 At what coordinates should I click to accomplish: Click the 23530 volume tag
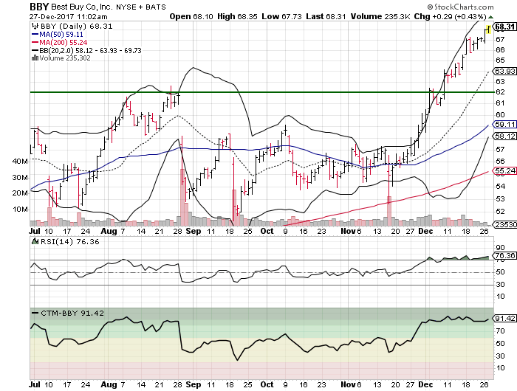click(505, 225)
